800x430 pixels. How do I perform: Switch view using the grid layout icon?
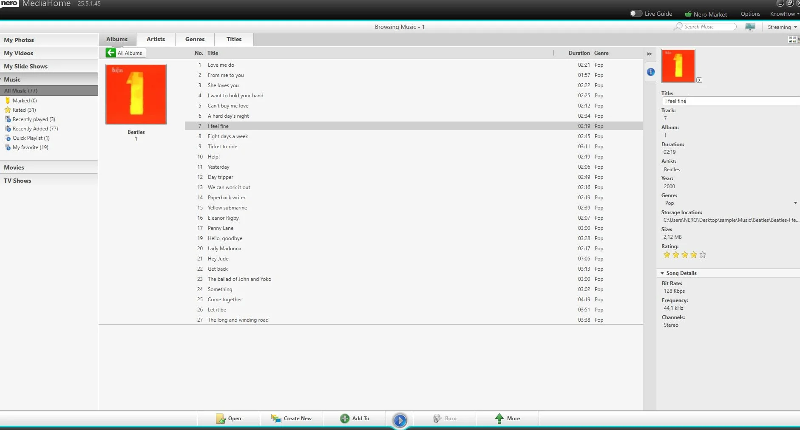pyautogui.click(x=792, y=40)
